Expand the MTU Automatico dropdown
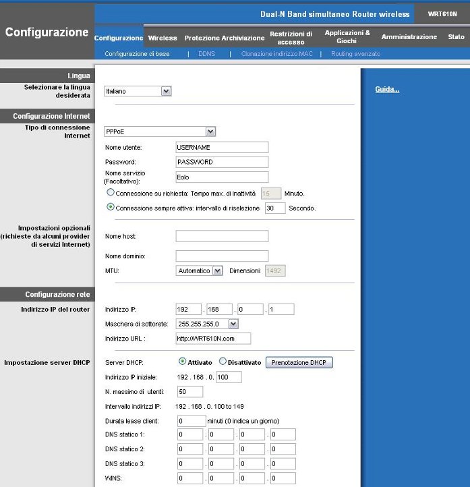470x487 pixels. pos(200,271)
